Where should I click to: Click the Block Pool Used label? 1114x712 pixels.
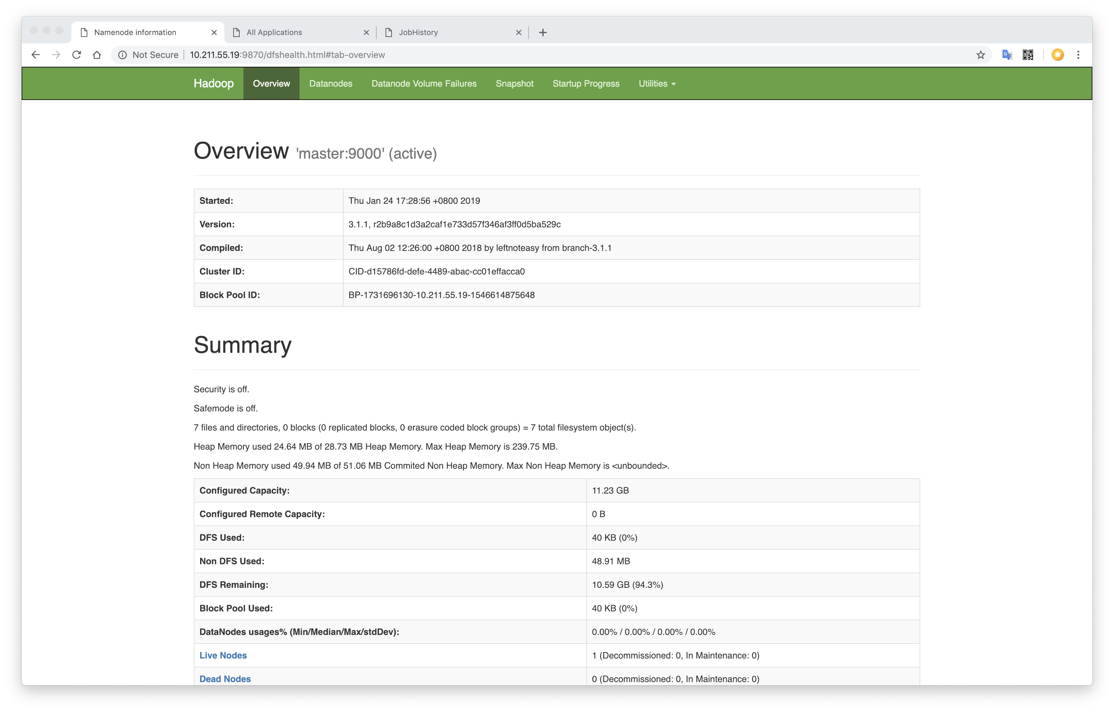(236, 609)
